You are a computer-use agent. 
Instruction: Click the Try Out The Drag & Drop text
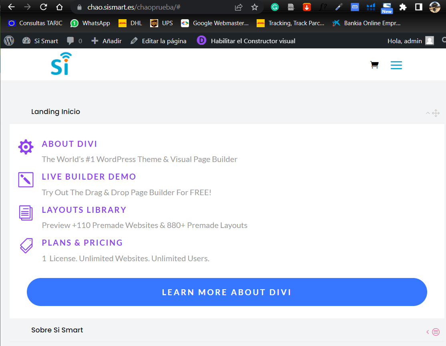[x=127, y=193]
